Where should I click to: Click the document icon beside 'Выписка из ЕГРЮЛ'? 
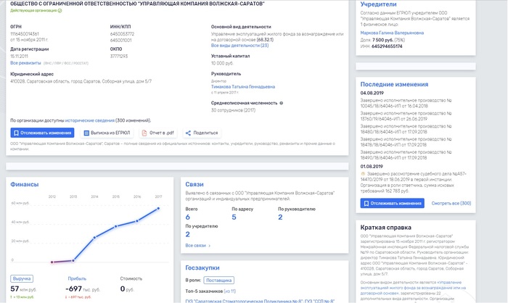(86, 133)
